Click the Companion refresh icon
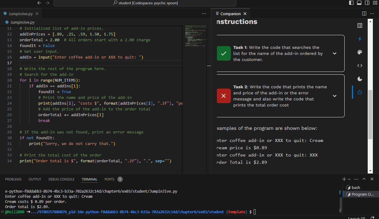 [x=360, y=92]
